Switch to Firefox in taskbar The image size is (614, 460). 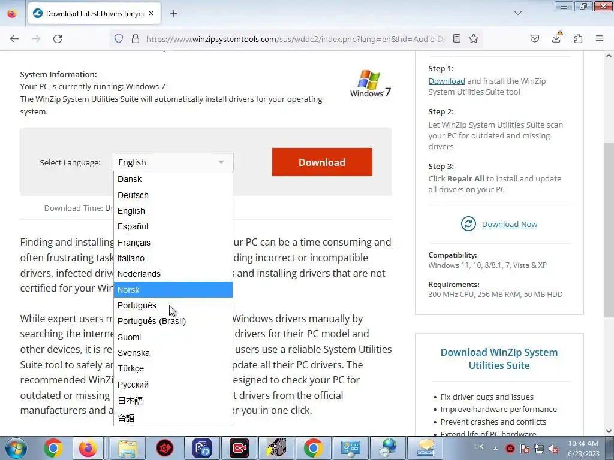pyautogui.click(x=88, y=448)
